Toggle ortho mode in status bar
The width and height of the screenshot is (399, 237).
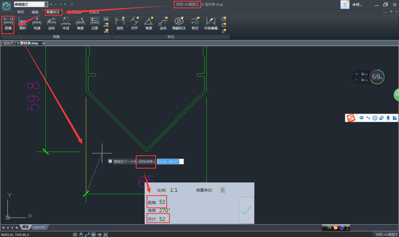[87, 235]
